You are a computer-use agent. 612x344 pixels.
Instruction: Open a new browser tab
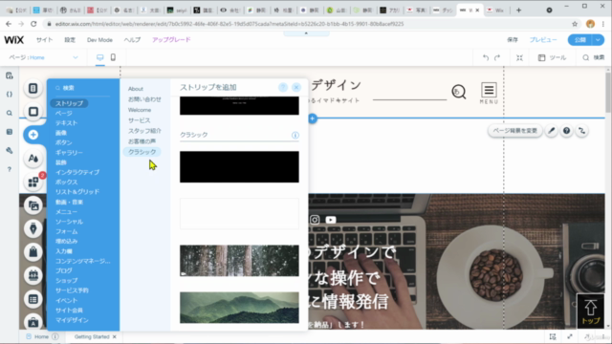pyautogui.click(x=518, y=11)
